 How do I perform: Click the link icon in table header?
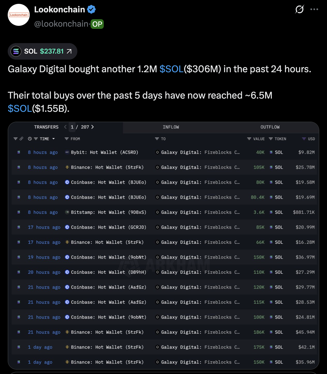tap(21, 139)
